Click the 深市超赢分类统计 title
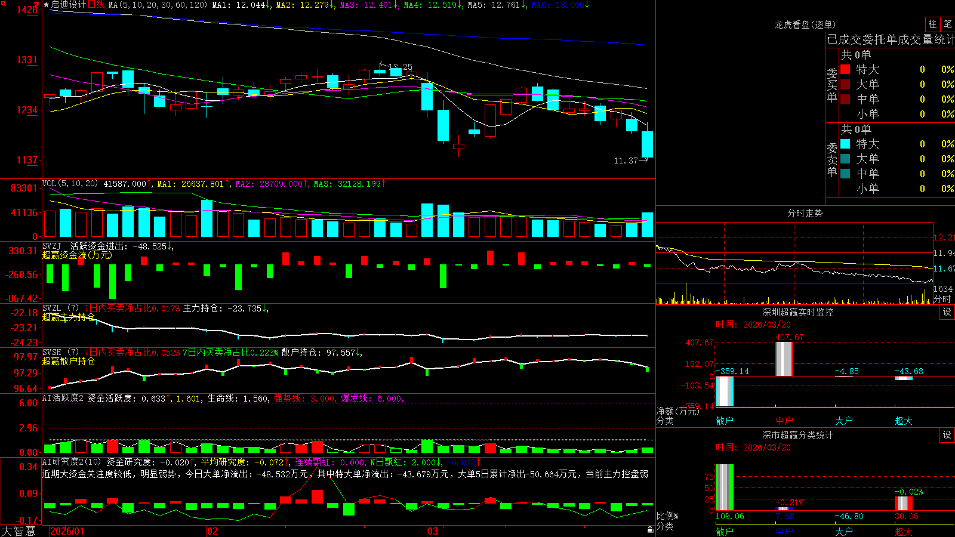955x537 pixels. tap(798, 435)
